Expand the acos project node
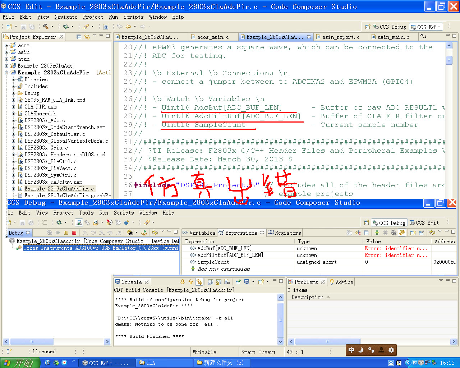Viewport: 460px width, 368px height. coord(6,45)
